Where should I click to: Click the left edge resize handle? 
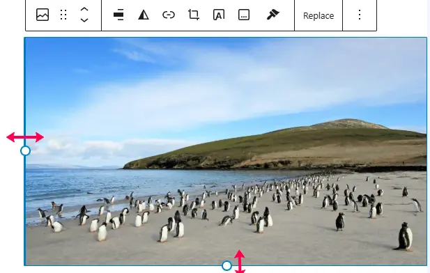point(25,150)
